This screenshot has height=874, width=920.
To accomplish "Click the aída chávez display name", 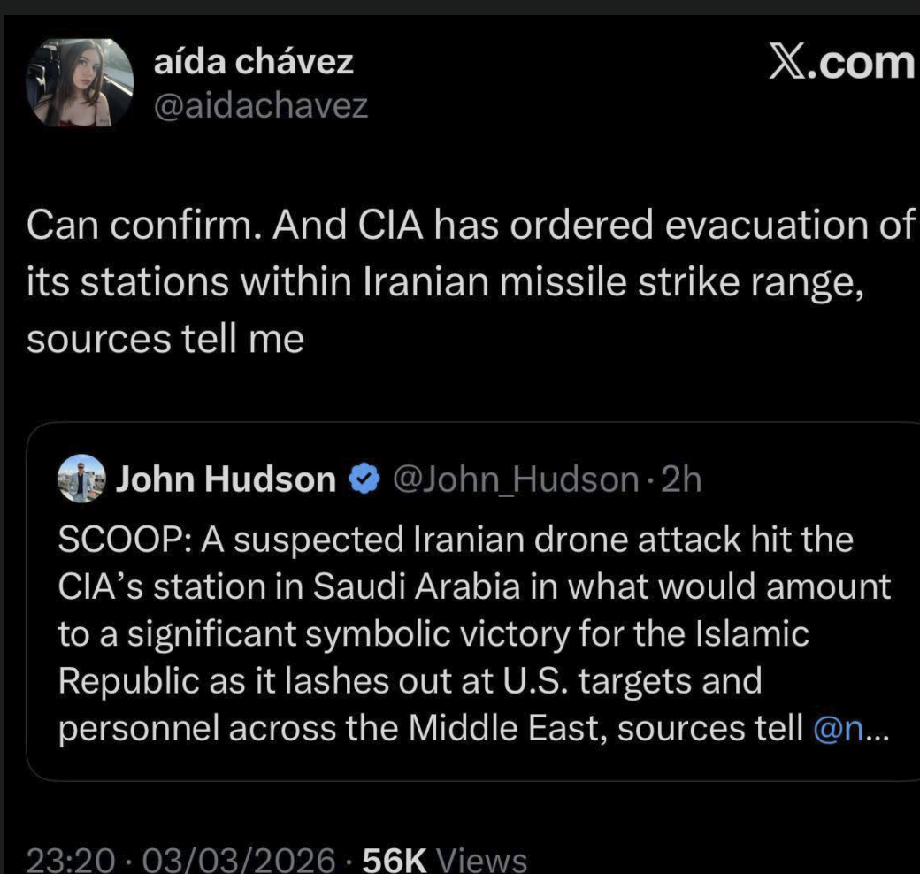I will pyautogui.click(x=253, y=61).
